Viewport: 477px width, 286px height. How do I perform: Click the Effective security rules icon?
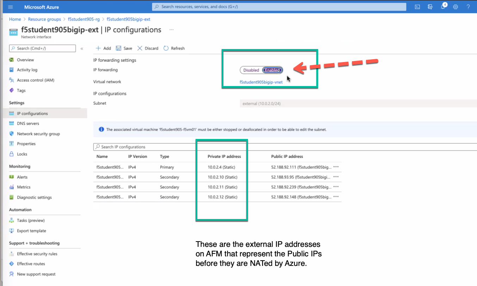12,254
